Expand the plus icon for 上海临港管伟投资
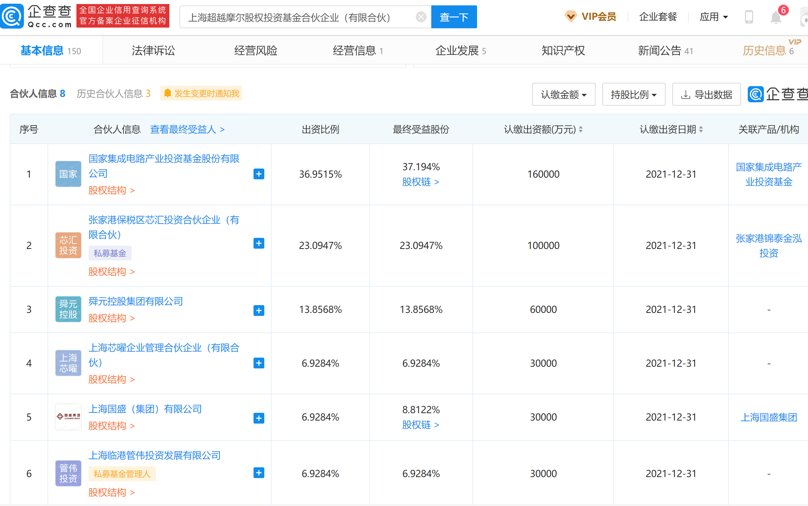The width and height of the screenshot is (808, 506). [x=259, y=473]
